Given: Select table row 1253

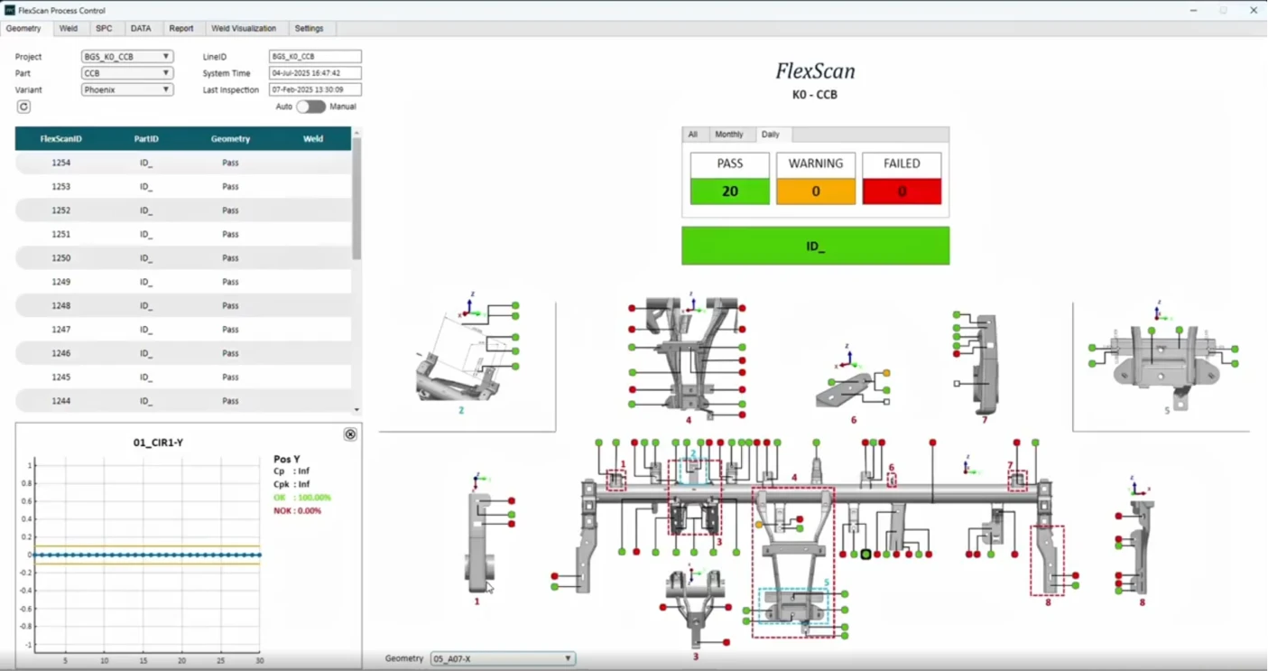Looking at the screenshot, I should (183, 187).
